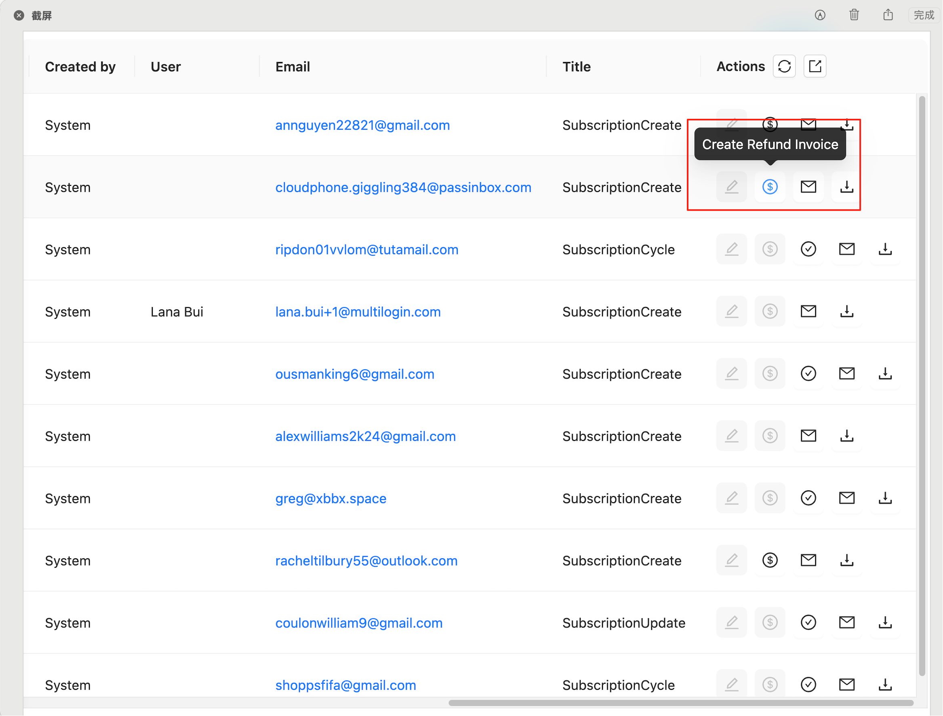Screen dimensions: 943x716
Task: Open the annguyen22821@gmail.com email link
Action: click(362, 125)
